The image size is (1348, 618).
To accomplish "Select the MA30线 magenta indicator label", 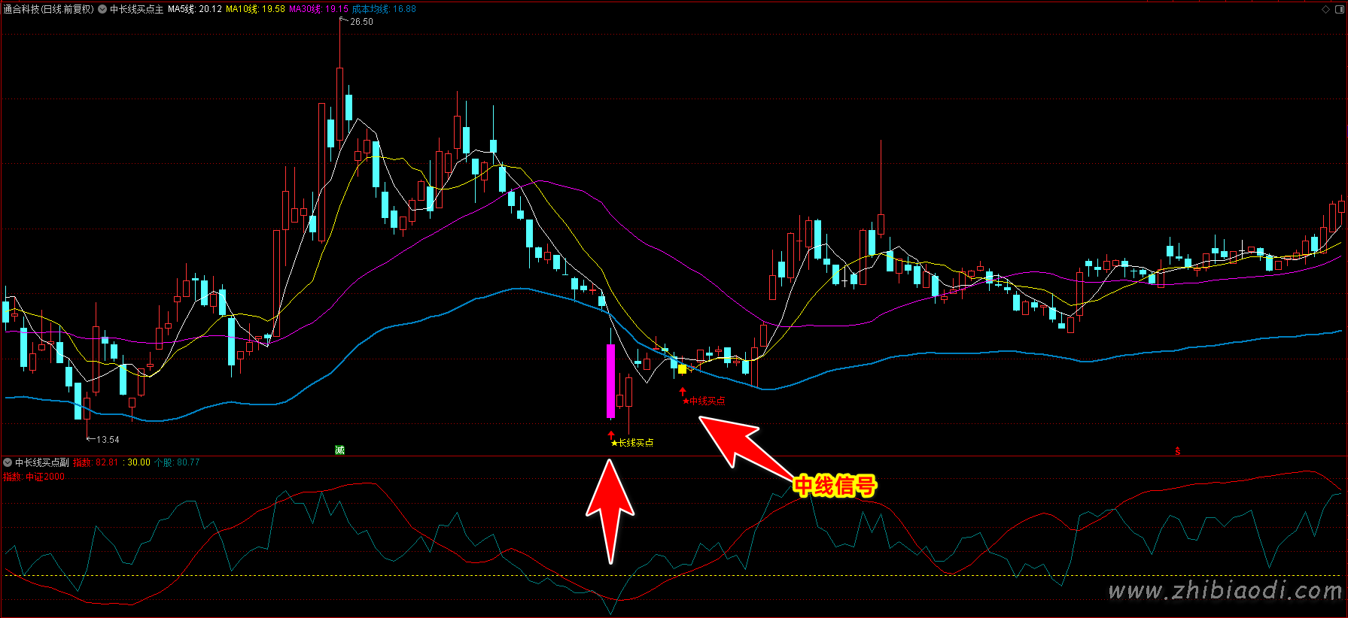I will tap(318, 10).
